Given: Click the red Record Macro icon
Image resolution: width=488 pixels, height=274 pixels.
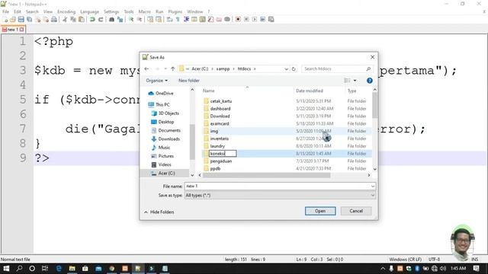Looking at the screenshot, I should (238, 19).
